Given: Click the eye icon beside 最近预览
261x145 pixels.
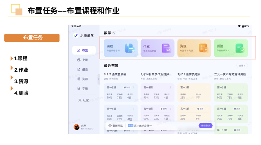Looking at the screenshot, I should 110,126.
